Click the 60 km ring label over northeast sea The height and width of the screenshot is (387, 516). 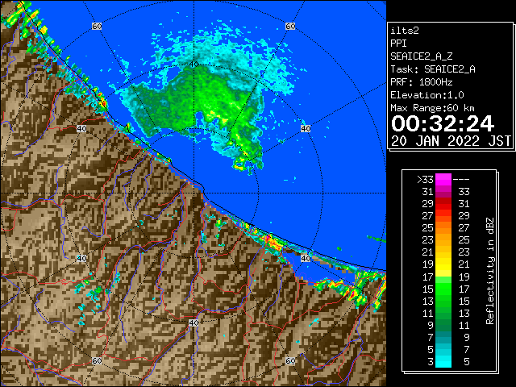[x=290, y=26]
